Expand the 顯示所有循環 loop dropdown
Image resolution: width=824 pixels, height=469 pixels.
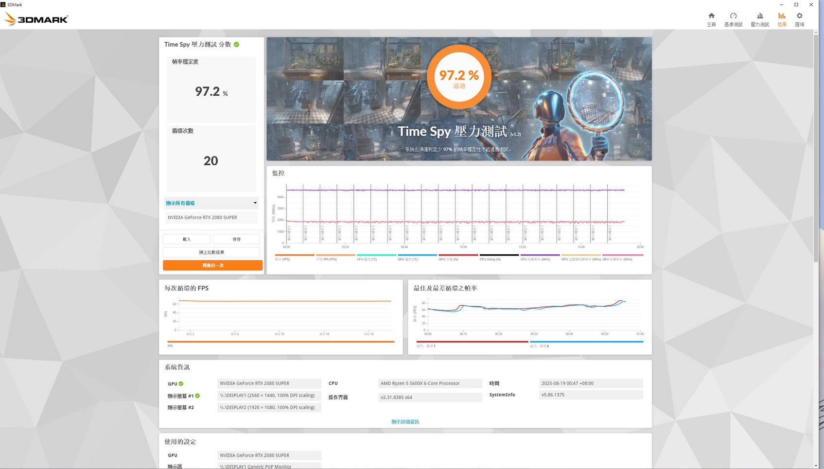point(211,203)
